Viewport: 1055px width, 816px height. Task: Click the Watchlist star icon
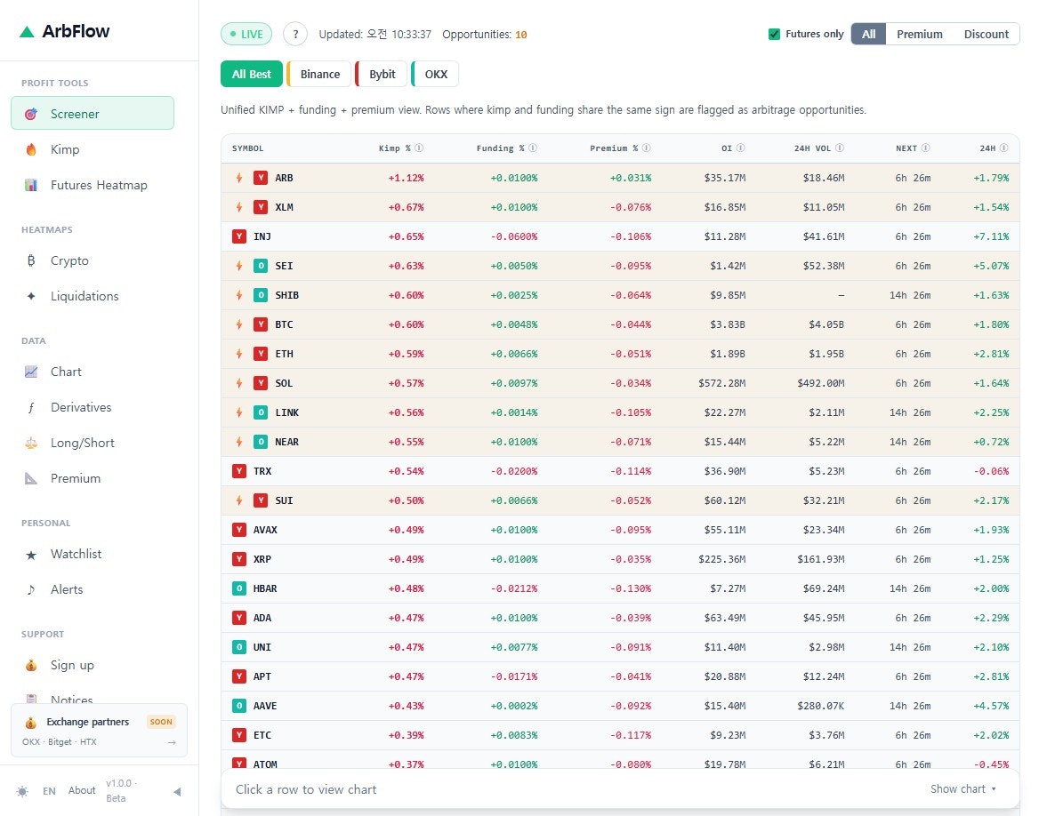click(x=31, y=555)
